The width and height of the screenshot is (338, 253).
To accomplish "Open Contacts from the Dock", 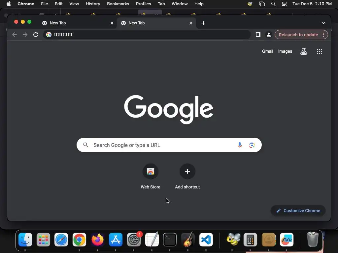I will coord(268,240).
